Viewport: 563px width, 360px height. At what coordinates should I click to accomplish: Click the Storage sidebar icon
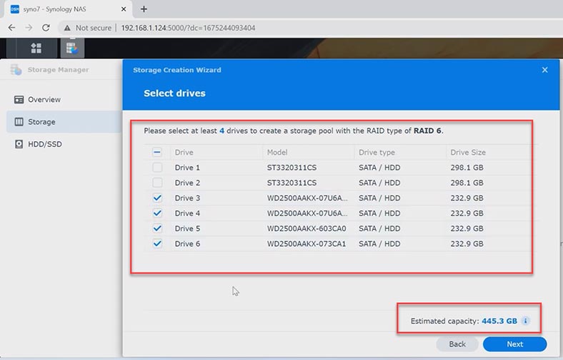click(19, 122)
